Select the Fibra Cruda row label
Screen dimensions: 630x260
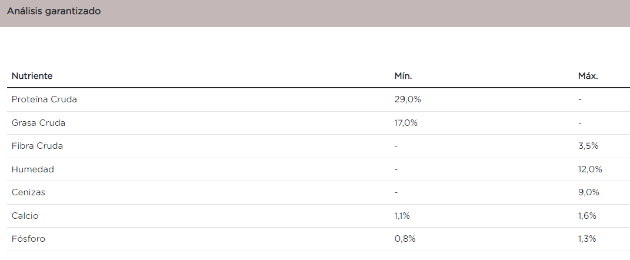pyautogui.click(x=37, y=146)
